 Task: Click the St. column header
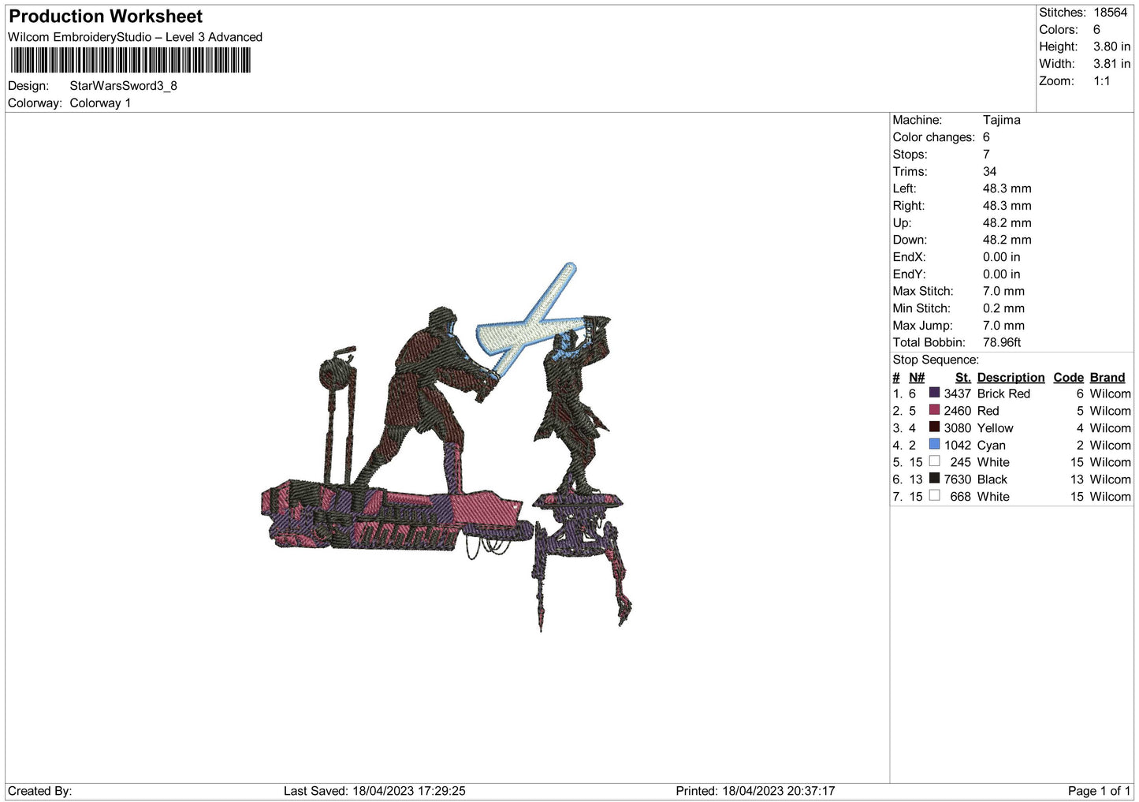(x=962, y=377)
